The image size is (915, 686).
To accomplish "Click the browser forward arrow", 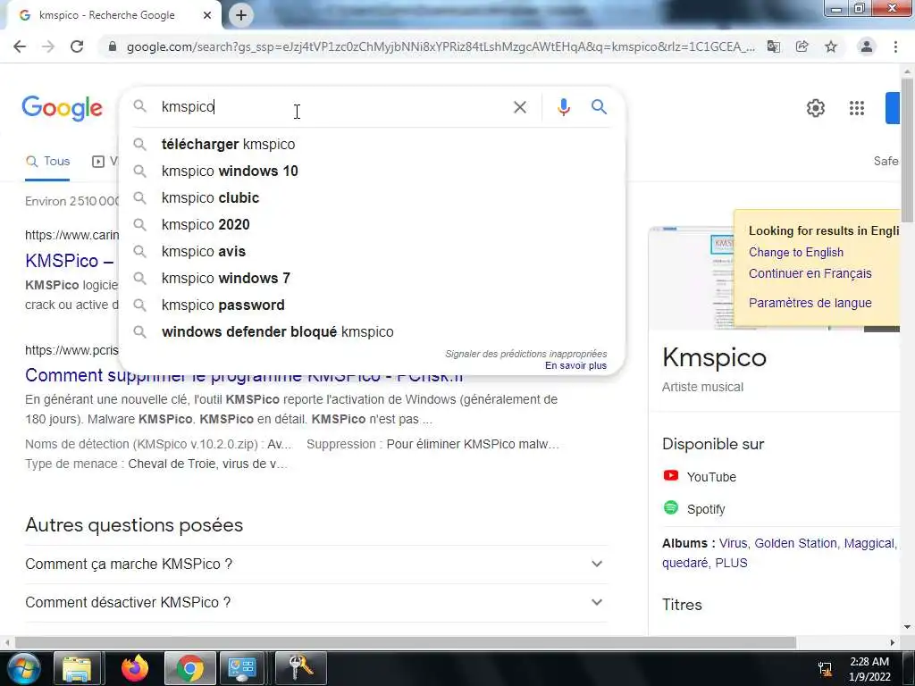I will click(x=48, y=46).
